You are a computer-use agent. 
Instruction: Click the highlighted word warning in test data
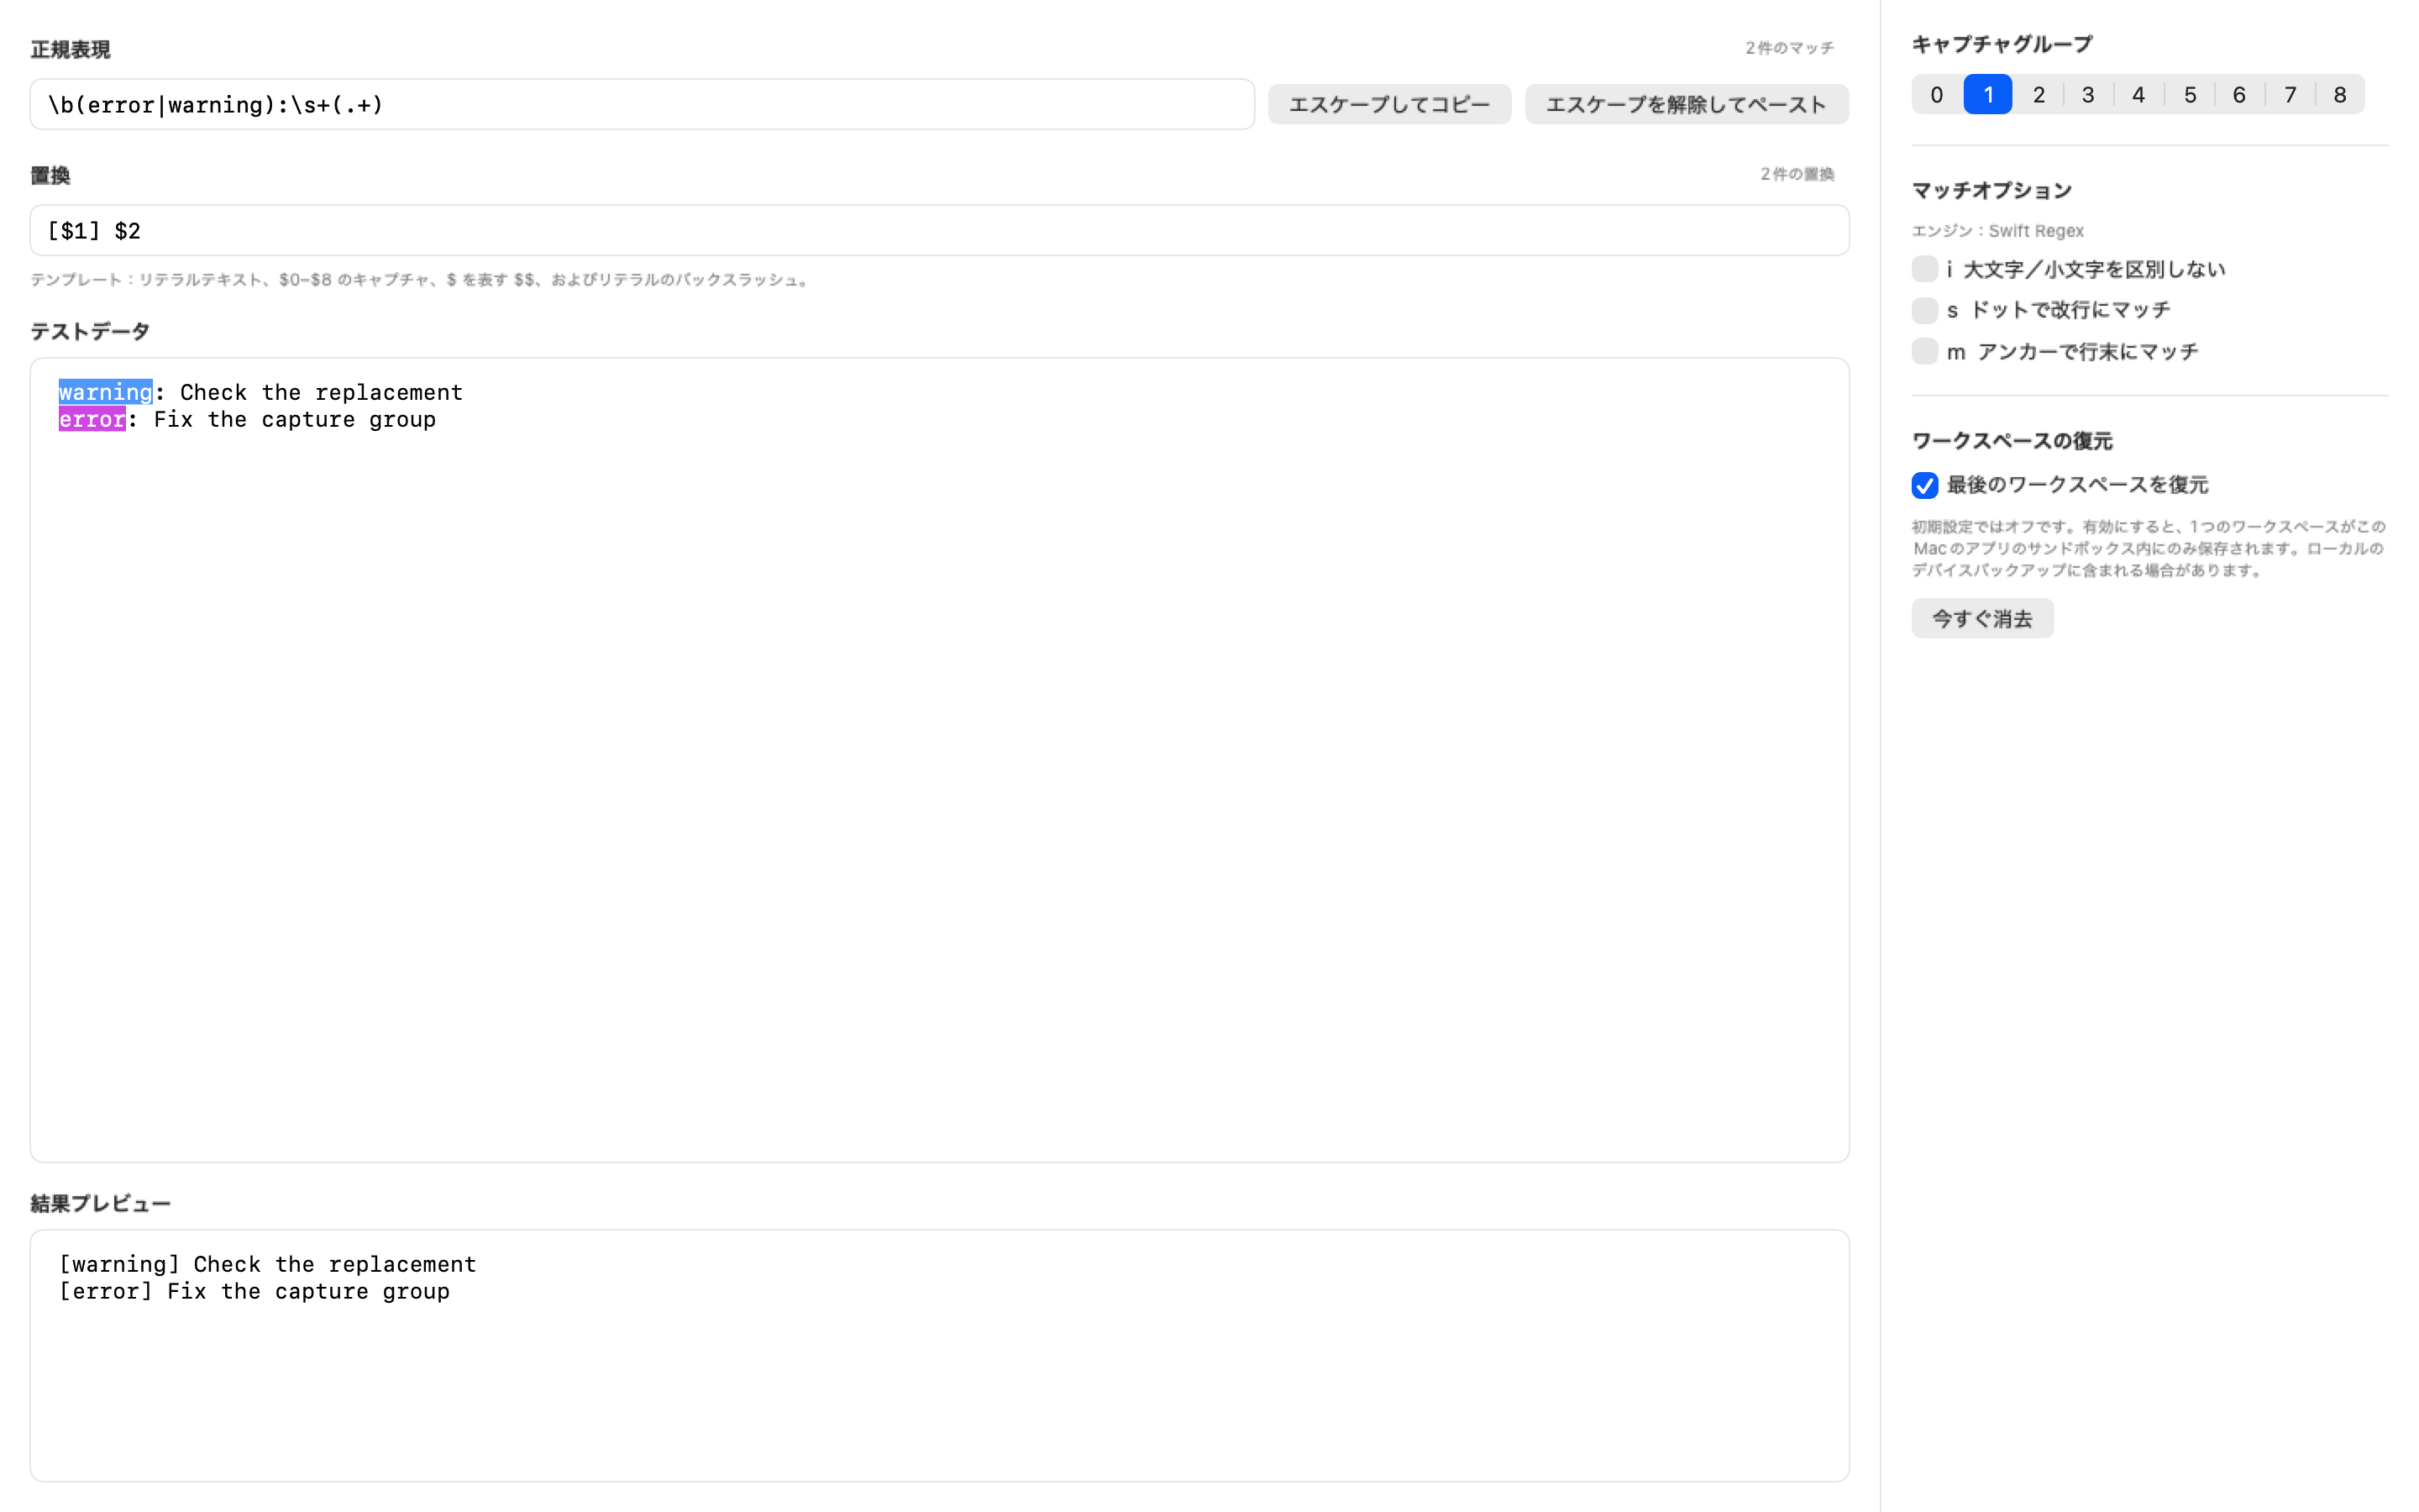point(105,392)
